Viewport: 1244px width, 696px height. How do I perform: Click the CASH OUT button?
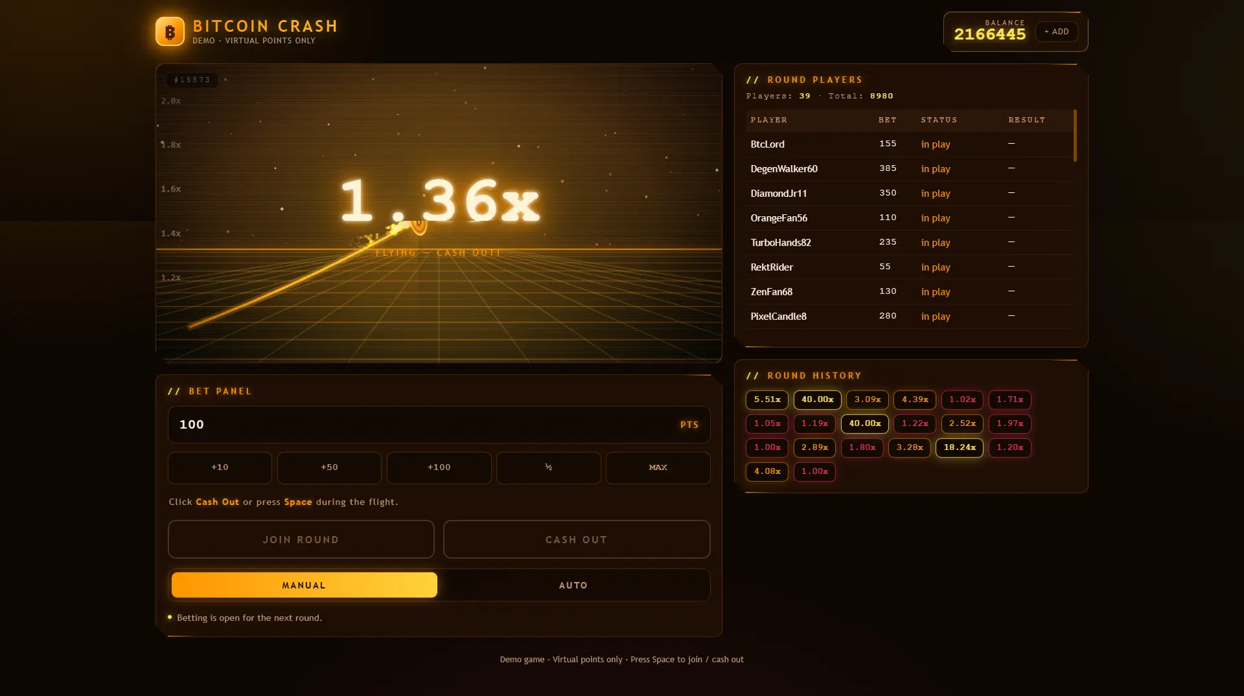pos(576,539)
